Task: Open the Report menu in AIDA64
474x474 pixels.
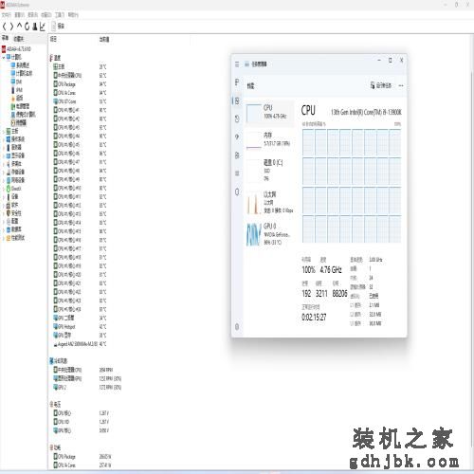Action: [33, 15]
